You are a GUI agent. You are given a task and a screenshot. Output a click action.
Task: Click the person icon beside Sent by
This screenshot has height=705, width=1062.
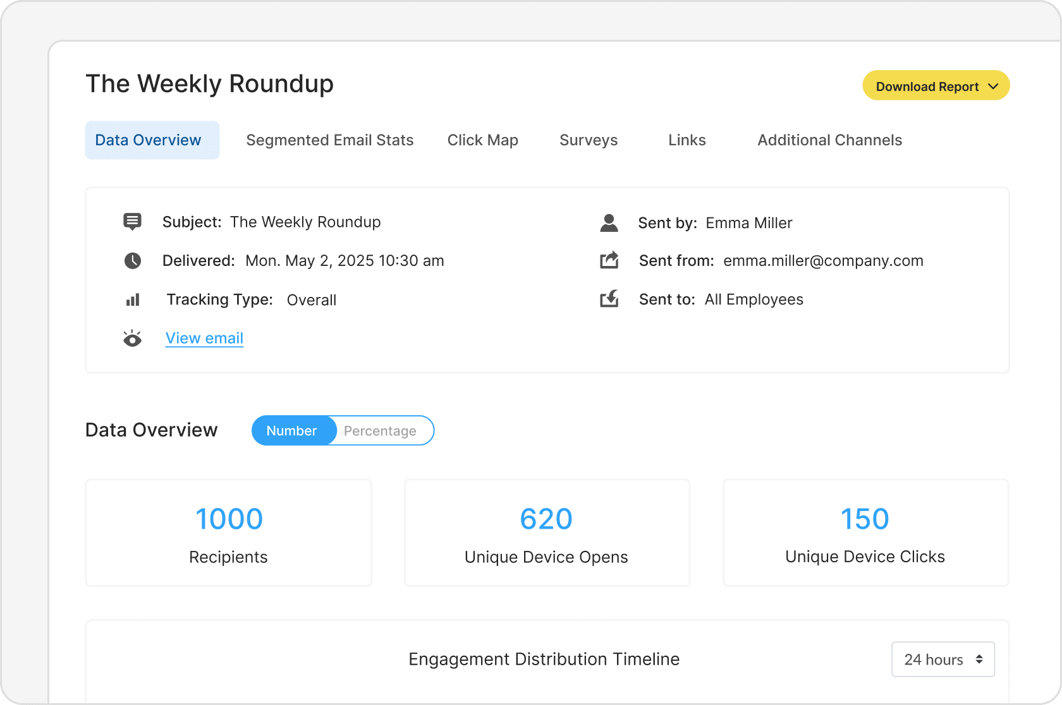pyautogui.click(x=609, y=223)
